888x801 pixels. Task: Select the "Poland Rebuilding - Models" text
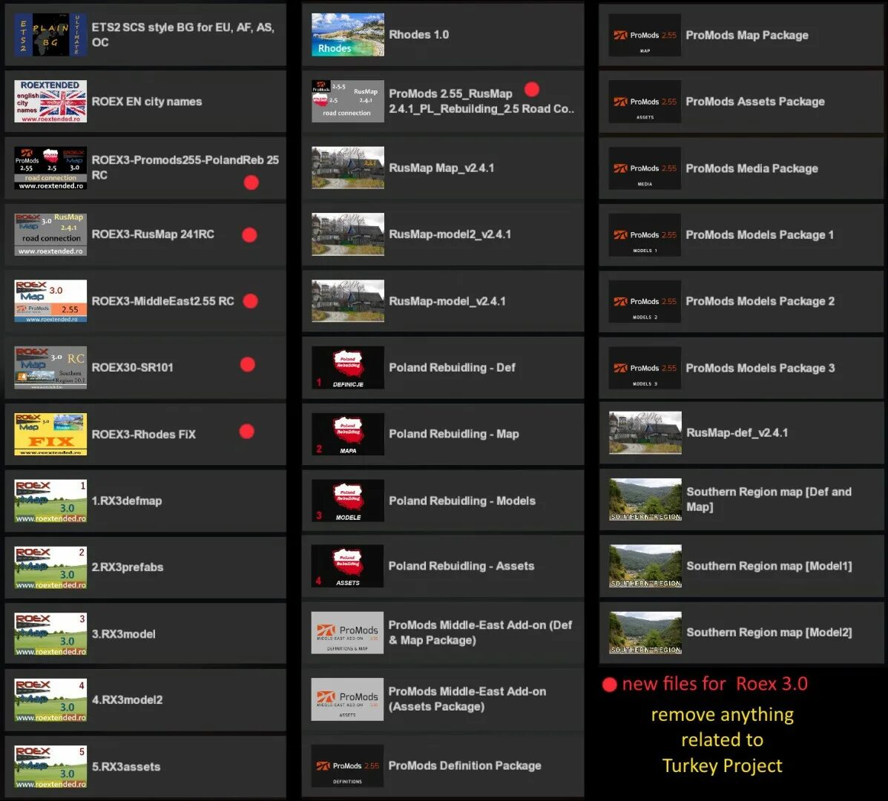(x=462, y=501)
